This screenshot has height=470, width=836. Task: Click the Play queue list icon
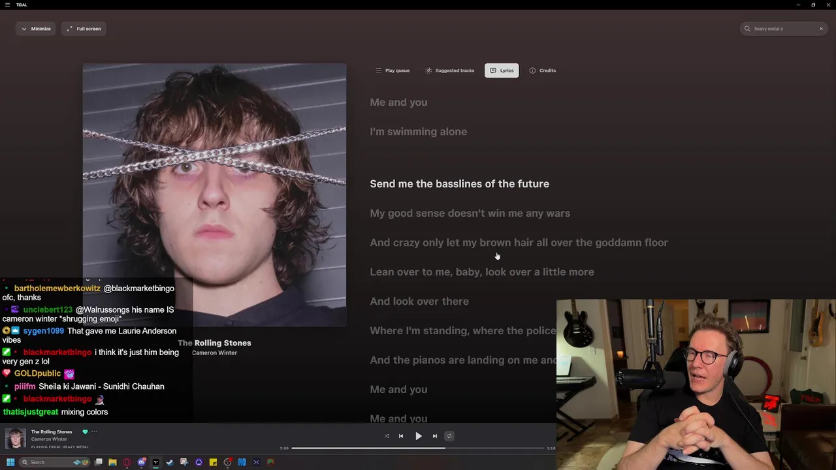click(x=378, y=70)
